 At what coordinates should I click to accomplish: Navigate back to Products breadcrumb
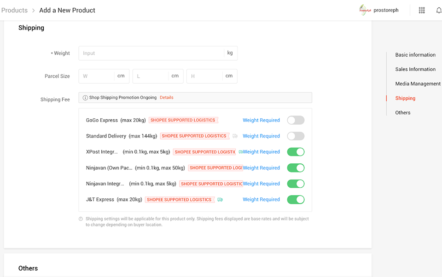click(x=14, y=10)
